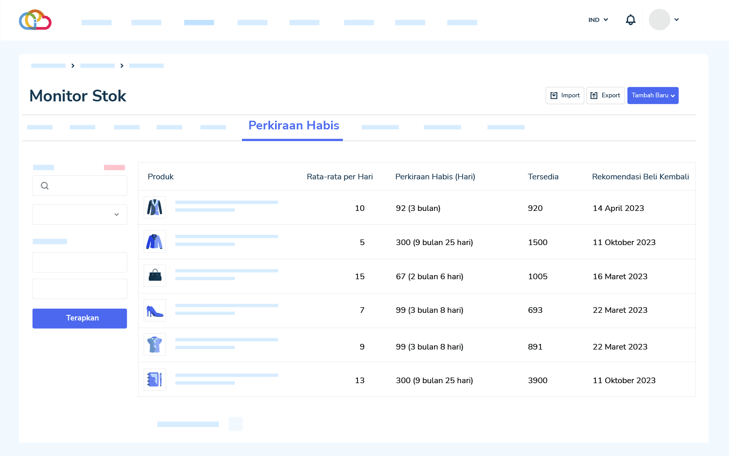Apply filters with the Terapkan button
The width and height of the screenshot is (729, 456).
[x=79, y=318]
